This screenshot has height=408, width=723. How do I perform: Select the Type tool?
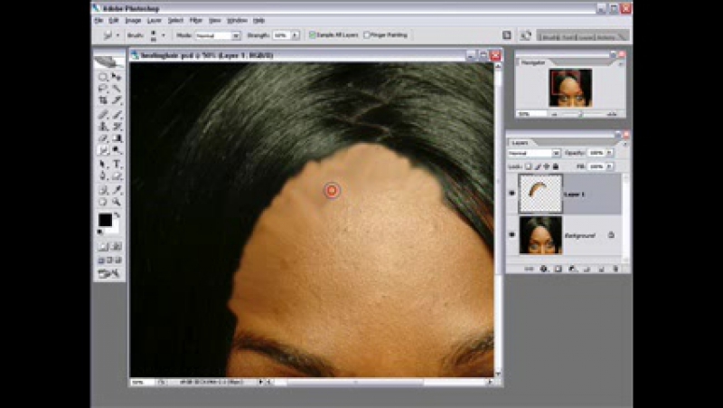[117, 165]
